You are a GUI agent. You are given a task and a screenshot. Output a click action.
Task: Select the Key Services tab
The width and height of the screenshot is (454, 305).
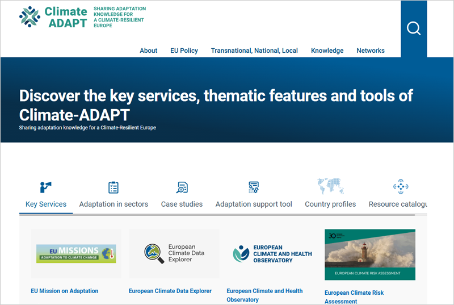(x=46, y=204)
